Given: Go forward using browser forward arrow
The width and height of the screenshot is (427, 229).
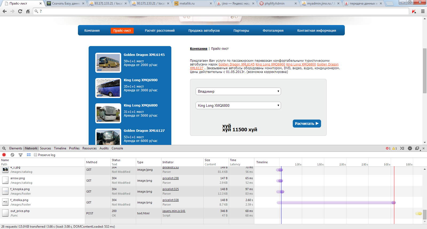Looking at the screenshot, I should point(12,11).
